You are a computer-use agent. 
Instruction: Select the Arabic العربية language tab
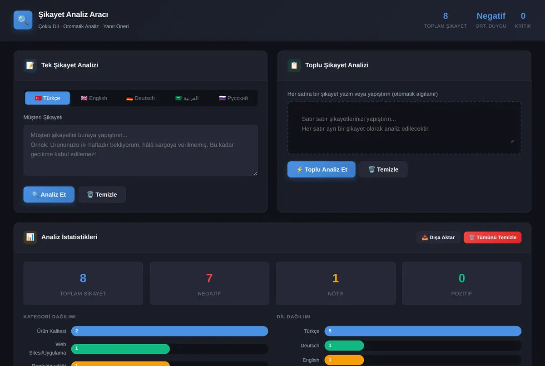click(x=187, y=98)
